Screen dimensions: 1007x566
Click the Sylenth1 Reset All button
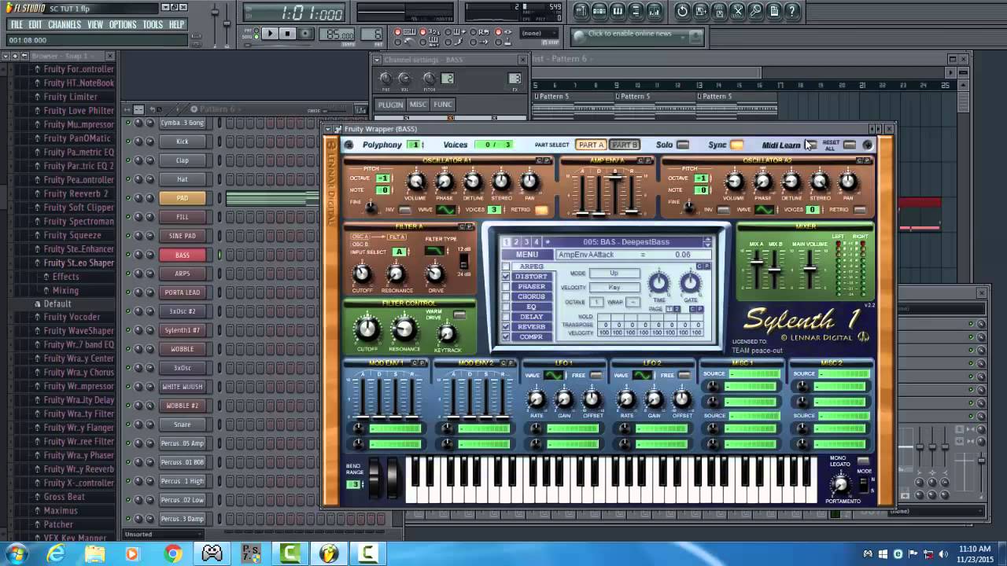850,145
